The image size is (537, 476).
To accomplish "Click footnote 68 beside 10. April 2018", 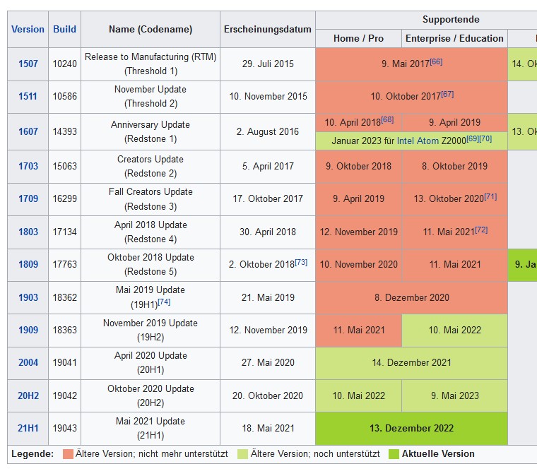I will click(387, 119).
